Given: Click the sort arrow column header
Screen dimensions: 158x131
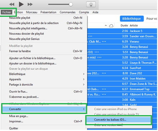Looking at the screenshot, I should pos(106,25).
